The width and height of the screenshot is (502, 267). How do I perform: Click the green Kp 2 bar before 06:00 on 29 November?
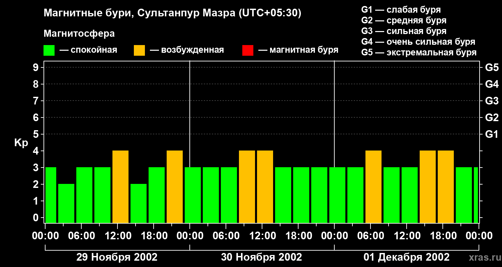click(x=66, y=204)
